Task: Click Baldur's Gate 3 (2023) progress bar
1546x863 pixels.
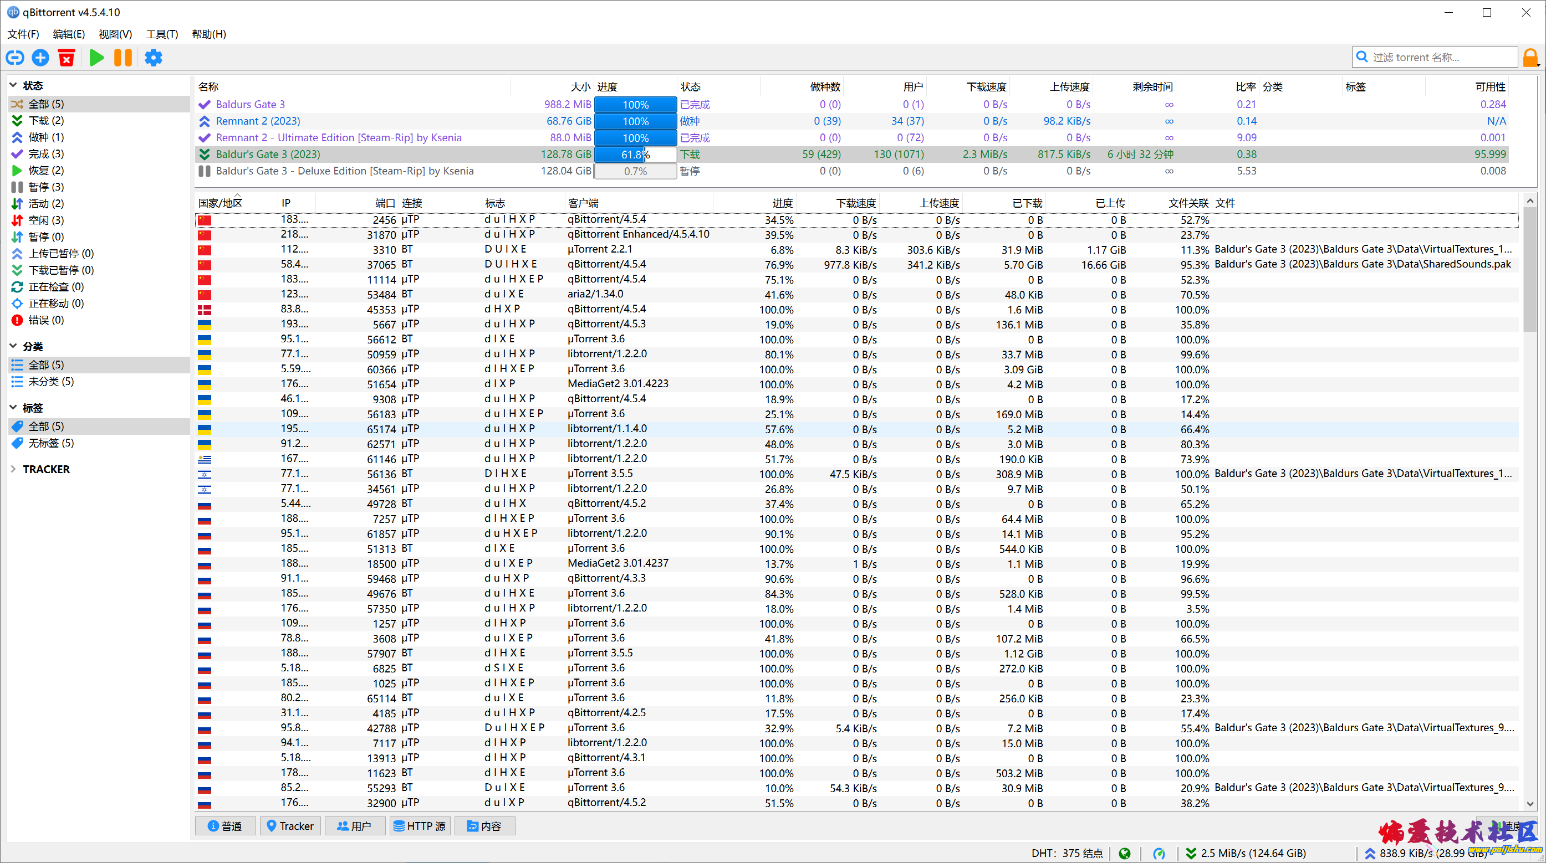Action: [636, 154]
